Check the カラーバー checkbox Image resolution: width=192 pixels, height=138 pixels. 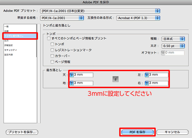[x=52, y=56]
